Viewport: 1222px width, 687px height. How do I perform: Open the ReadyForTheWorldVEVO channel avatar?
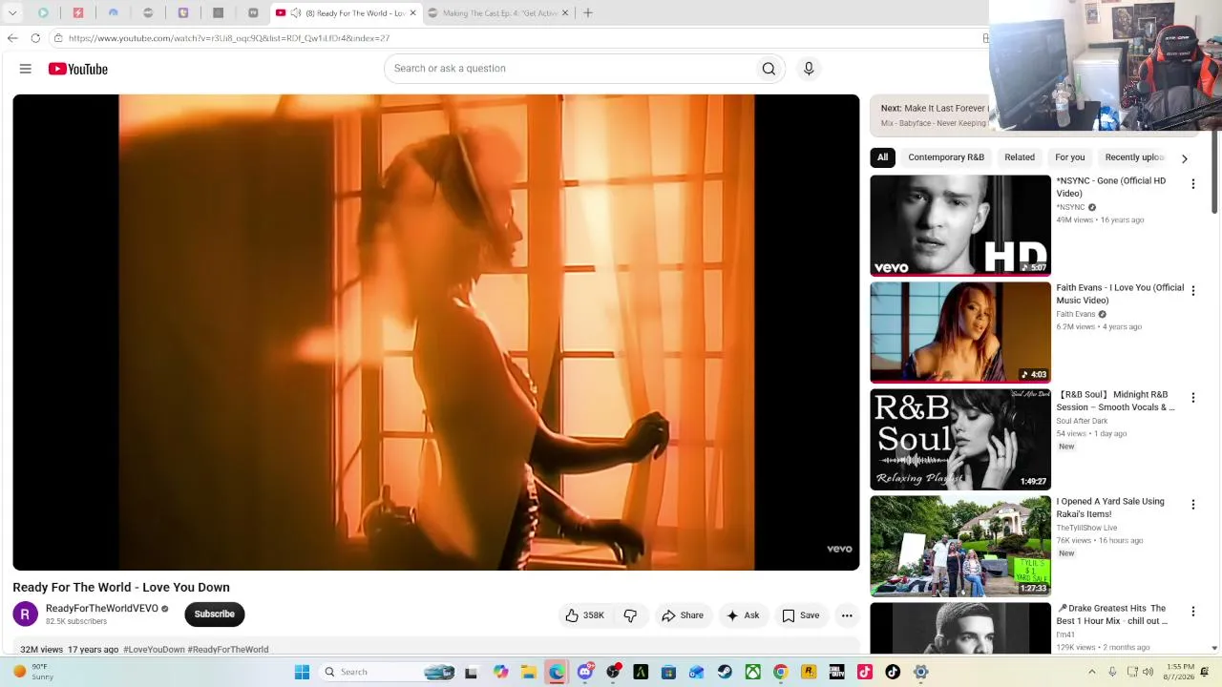point(26,614)
